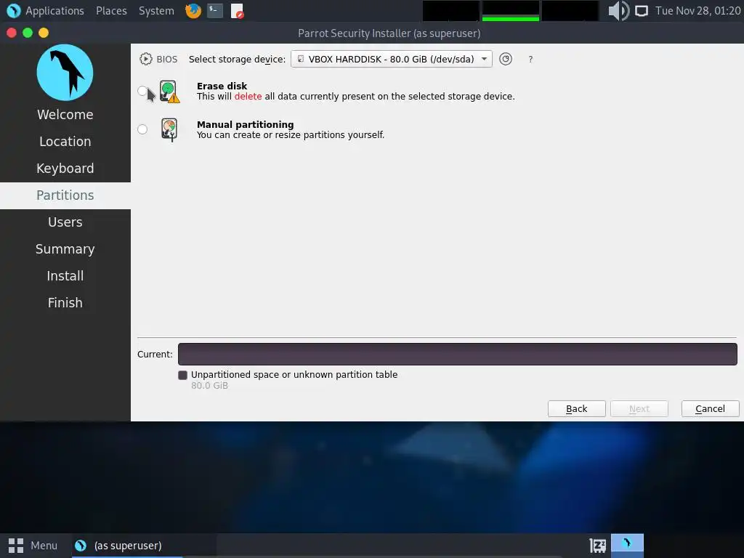
Task: Open the System menu
Action: pos(156,10)
